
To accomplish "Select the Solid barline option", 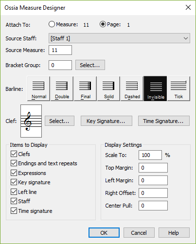I will click(108, 88).
